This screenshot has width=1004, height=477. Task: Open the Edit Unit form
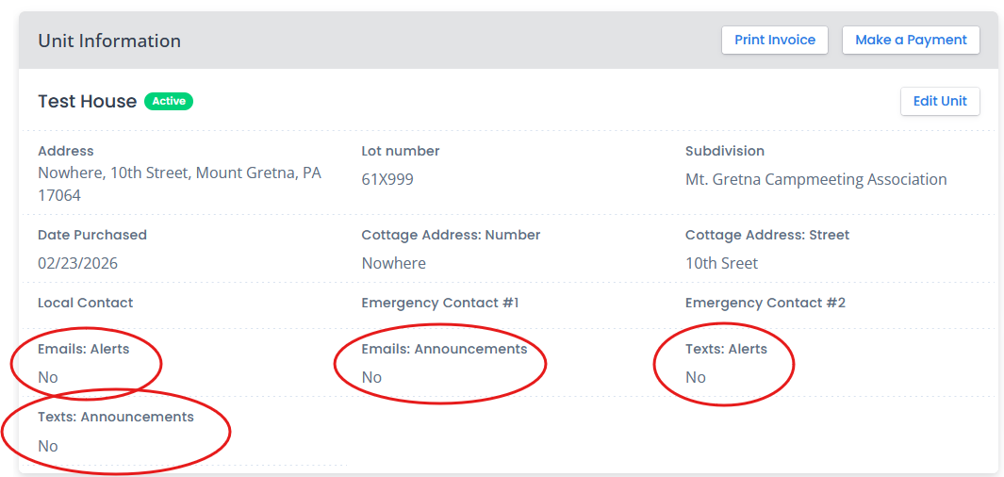tap(940, 101)
